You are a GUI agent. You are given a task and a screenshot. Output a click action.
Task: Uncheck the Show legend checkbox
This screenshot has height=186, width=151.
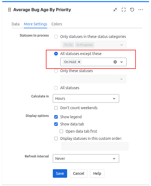pyautogui.click(x=56, y=117)
